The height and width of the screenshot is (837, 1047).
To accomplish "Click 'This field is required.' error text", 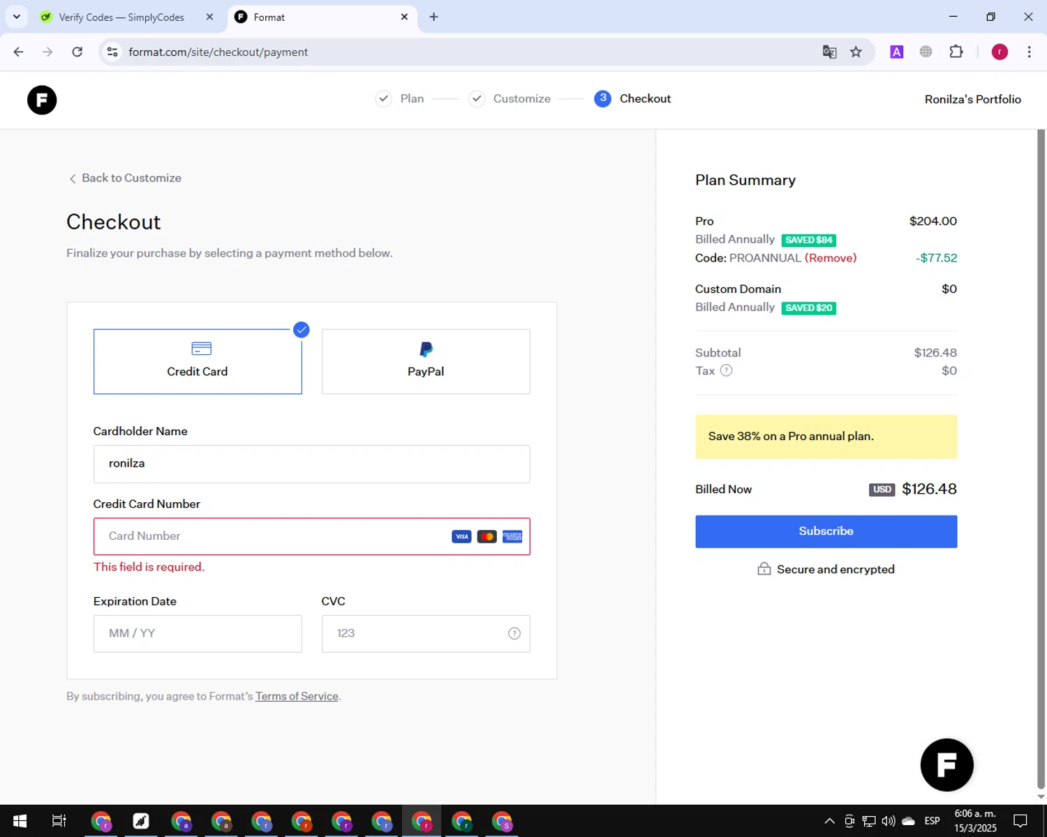I will [149, 567].
